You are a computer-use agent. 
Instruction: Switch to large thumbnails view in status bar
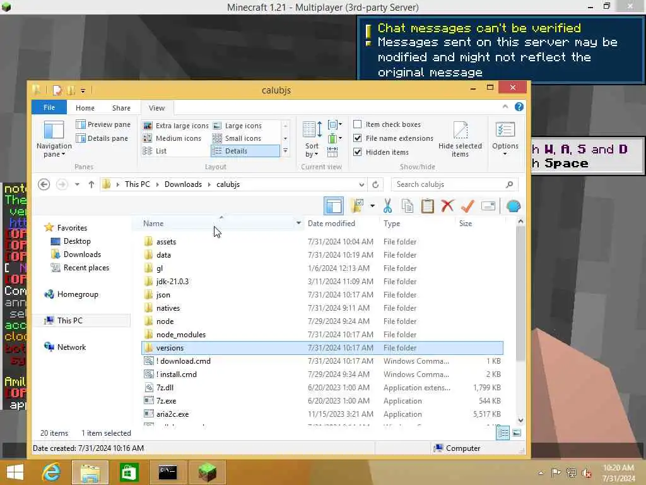[517, 433]
